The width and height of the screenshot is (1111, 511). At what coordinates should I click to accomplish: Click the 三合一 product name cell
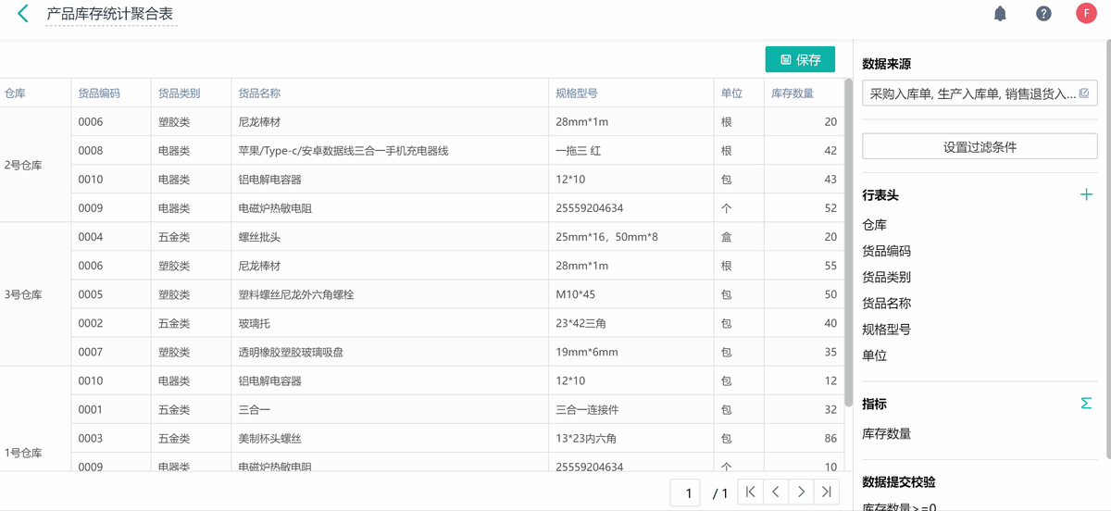[390, 409]
